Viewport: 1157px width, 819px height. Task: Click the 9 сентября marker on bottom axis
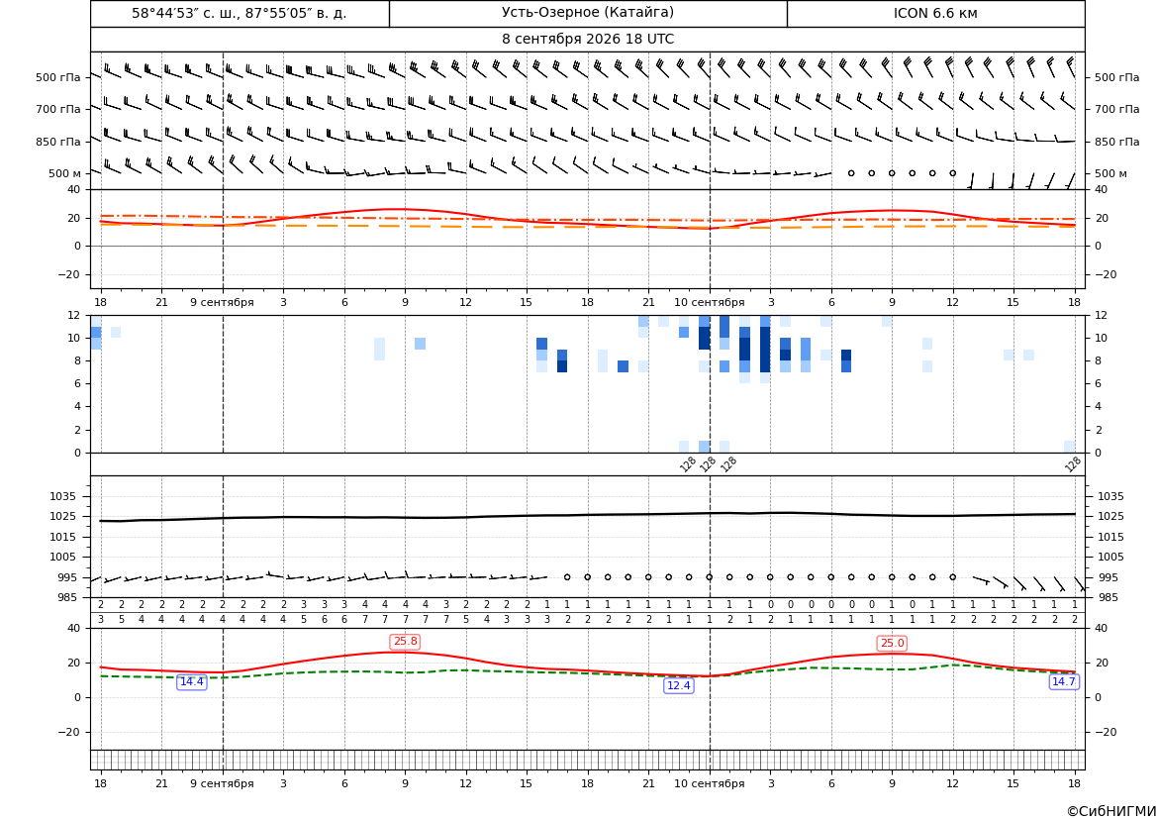(222, 783)
